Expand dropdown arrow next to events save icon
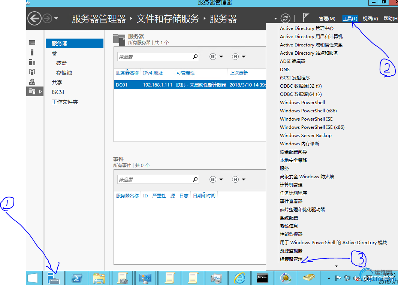The width and height of the screenshot is (398, 285). coord(244,179)
